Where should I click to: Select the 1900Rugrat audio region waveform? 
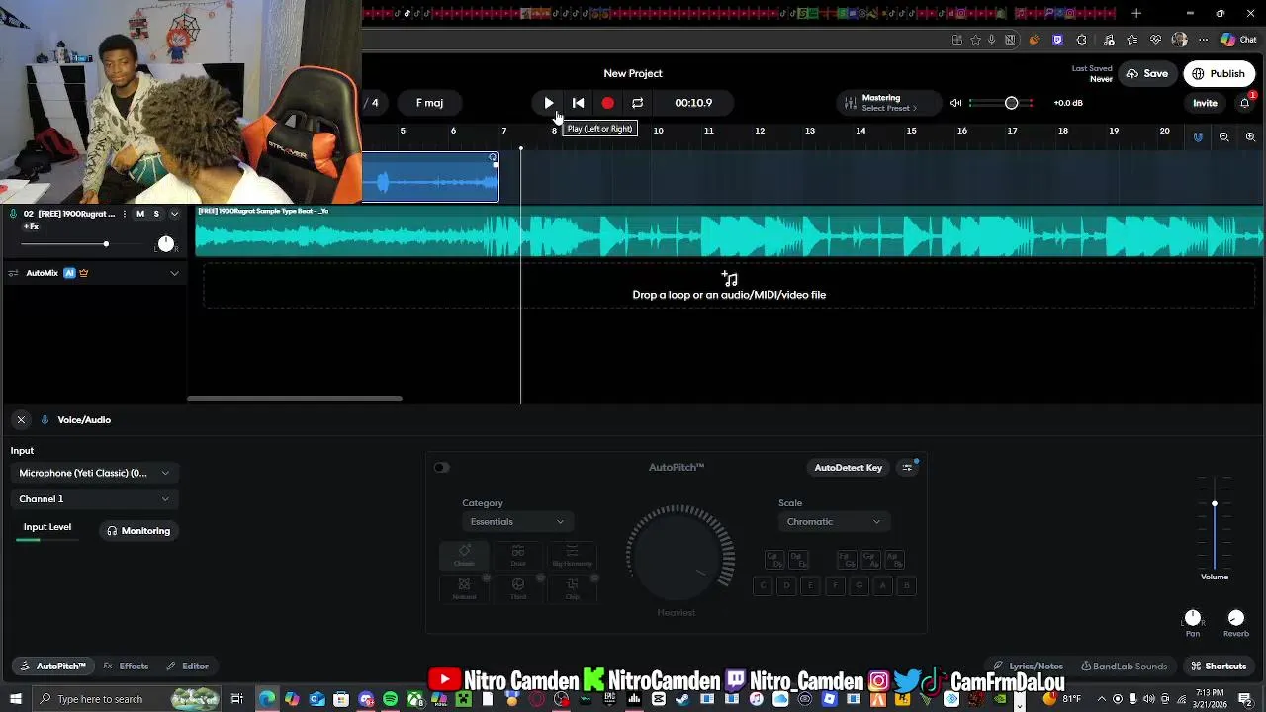(x=729, y=236)
